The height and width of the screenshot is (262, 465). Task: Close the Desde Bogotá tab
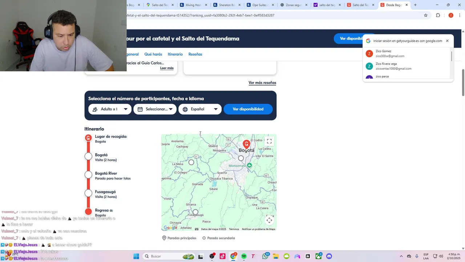[407, 5]
